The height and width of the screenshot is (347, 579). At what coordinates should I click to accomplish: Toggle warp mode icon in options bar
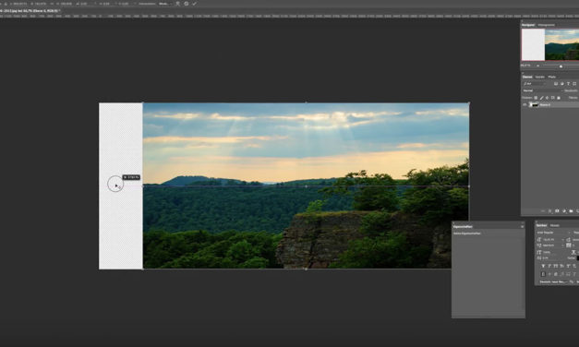178,4
